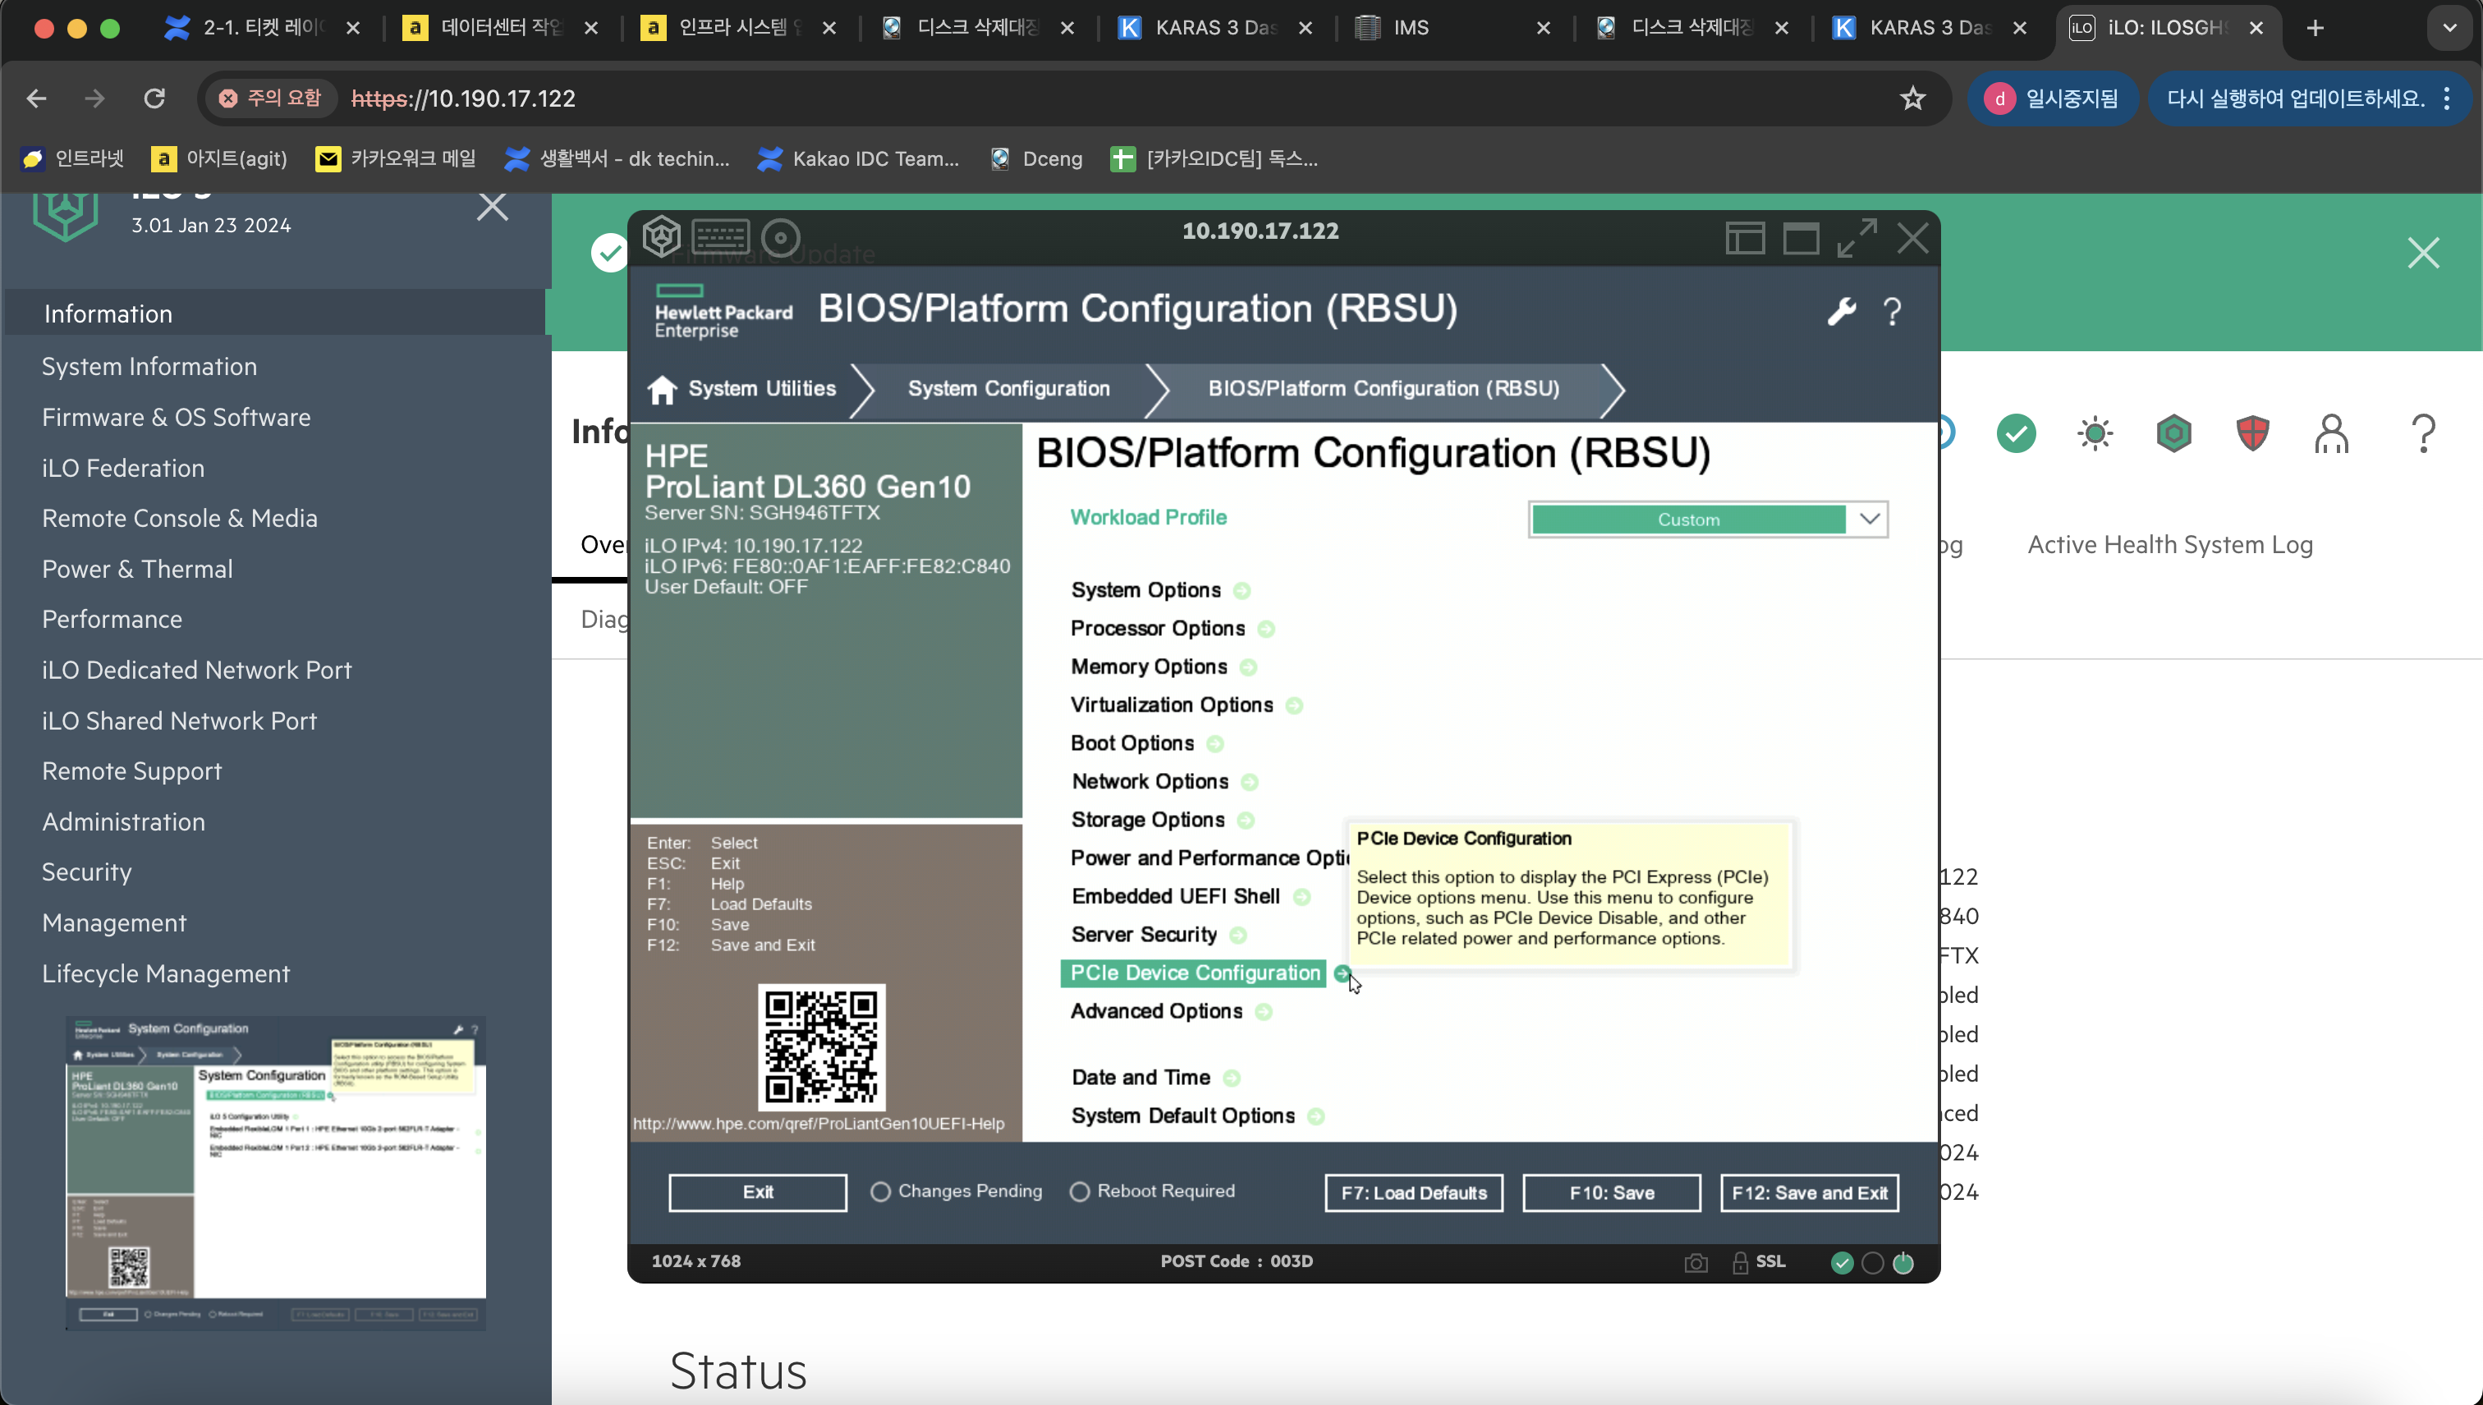Open the iLO console menu icon

coord(661,236)
